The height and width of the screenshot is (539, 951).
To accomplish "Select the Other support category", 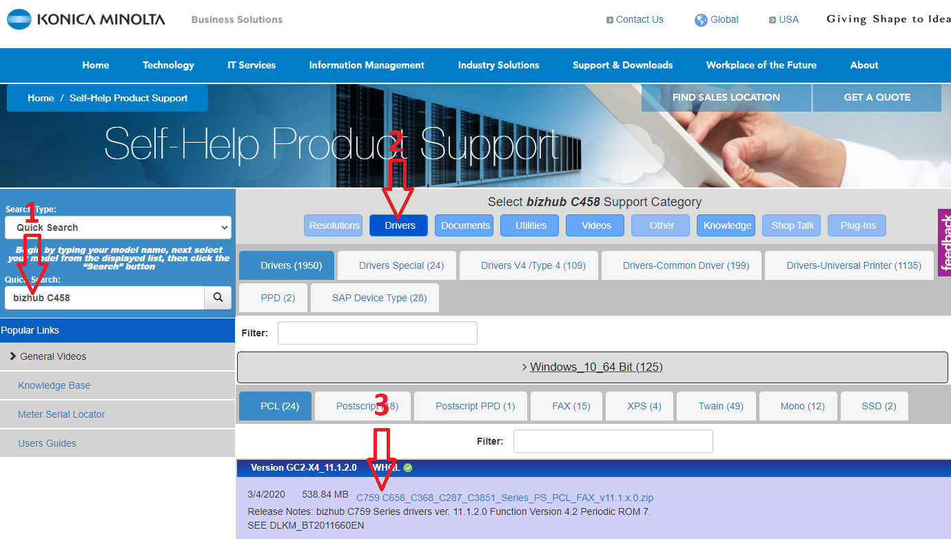I will [x=662, y=225].
